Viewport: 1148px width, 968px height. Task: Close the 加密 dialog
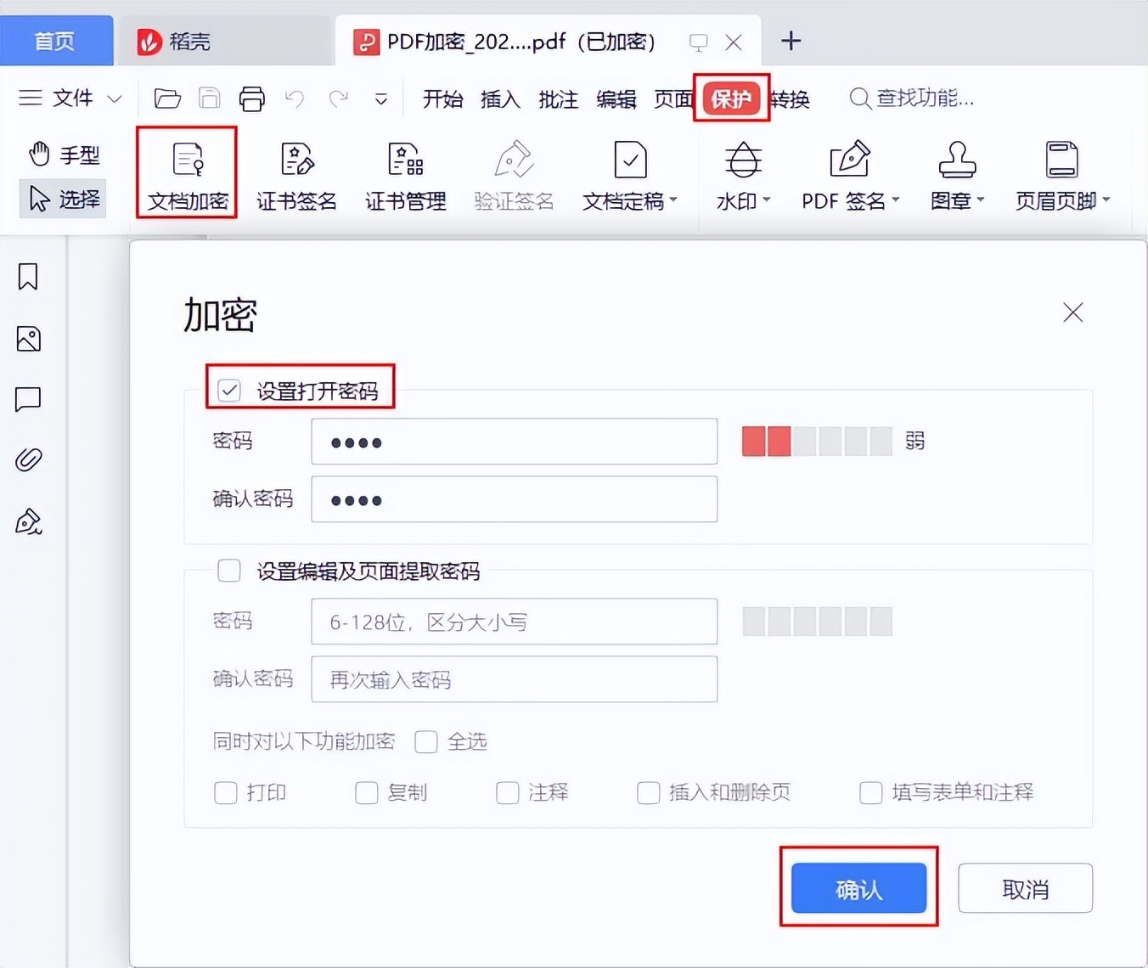click(1072, 312)
